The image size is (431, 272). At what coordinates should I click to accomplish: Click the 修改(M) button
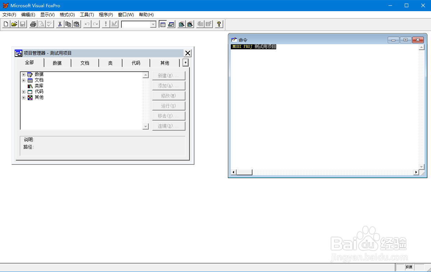[169, 96]
